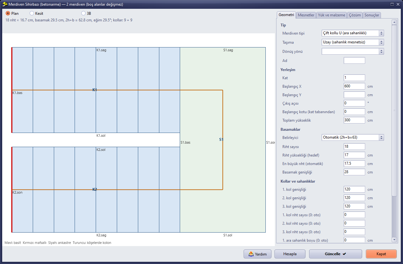Show the Sonuçlar tab
The width and height of the screenshot is (403, 264).
[x=372, y=15]
